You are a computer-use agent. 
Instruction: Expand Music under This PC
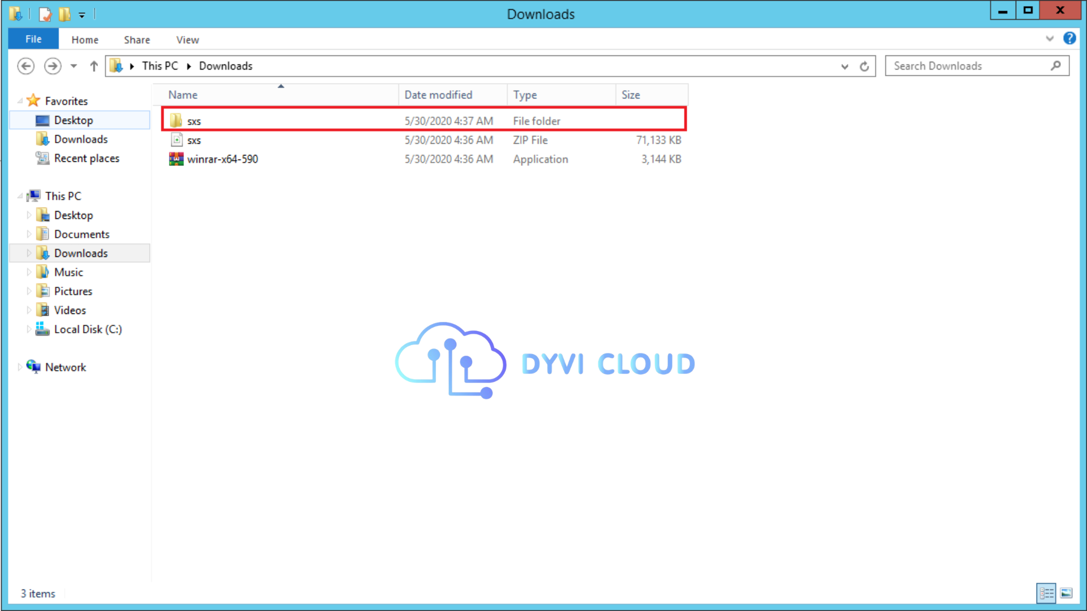pyautogui.click(x=29, y=272)
